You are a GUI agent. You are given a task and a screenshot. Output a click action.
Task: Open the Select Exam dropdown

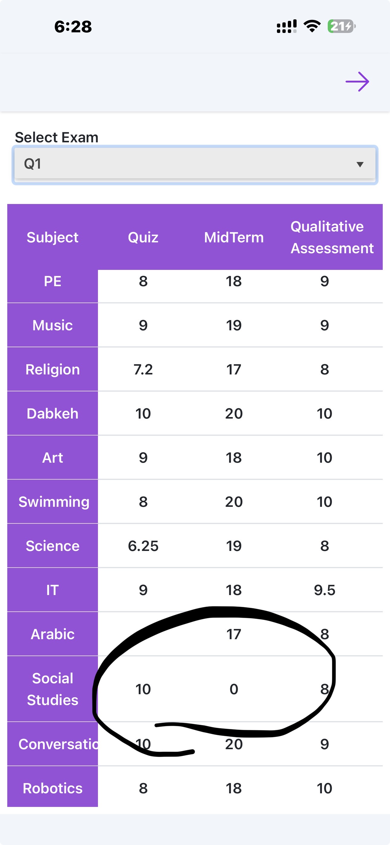[195, 164]
